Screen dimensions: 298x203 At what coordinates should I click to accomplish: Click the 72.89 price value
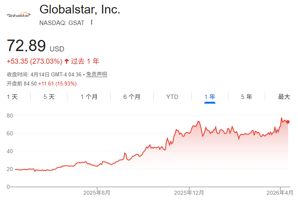click(26, 46)
